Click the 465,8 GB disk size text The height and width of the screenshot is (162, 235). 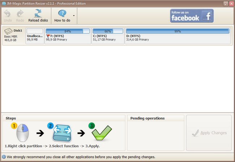pyautogui.click(x=10, y=40)
